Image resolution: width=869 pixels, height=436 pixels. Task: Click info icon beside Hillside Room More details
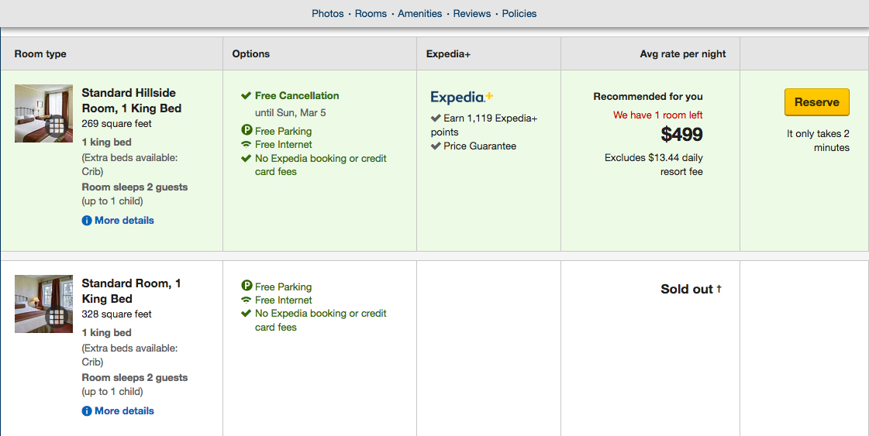click(87, 221)
